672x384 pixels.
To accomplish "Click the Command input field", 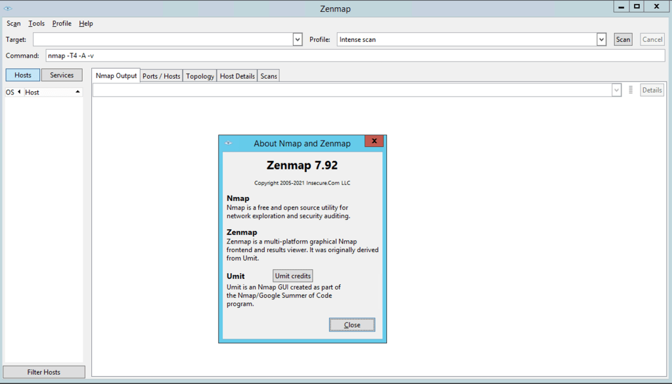I will click(355, 56).
